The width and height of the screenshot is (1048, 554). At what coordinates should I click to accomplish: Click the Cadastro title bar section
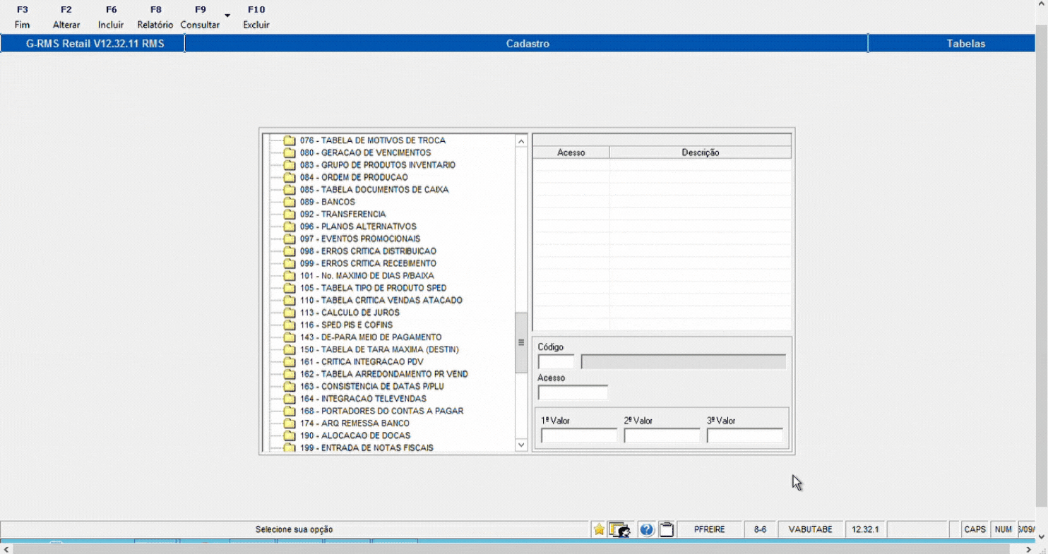tap(527, 44)
